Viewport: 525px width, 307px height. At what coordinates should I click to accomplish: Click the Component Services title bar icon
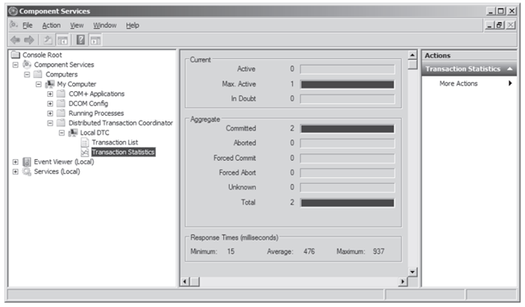[13, 11]
